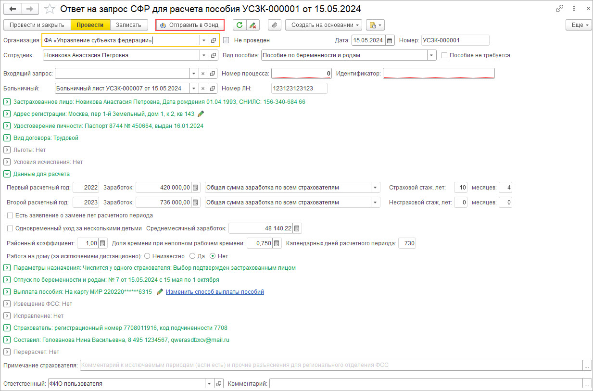Open the Вид пособия dropdown
Screen dimensions: 593x391
tap(432, 55)
